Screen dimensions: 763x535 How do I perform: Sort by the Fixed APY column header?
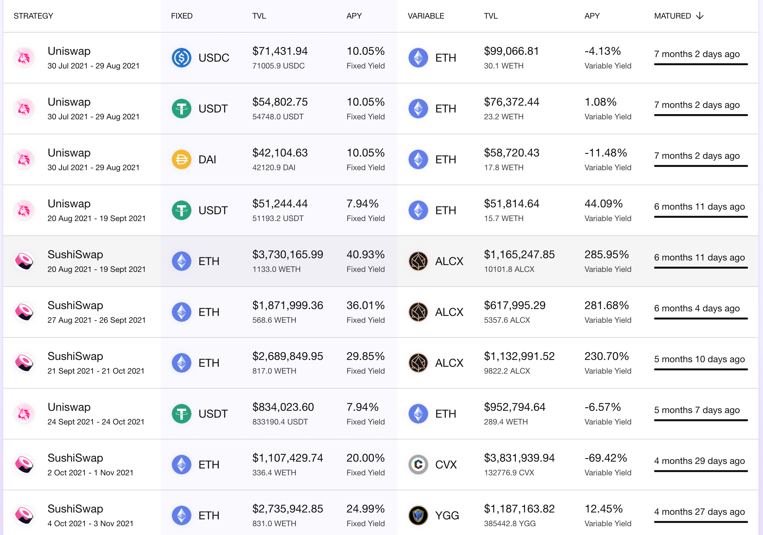click(x=354, y=16)
